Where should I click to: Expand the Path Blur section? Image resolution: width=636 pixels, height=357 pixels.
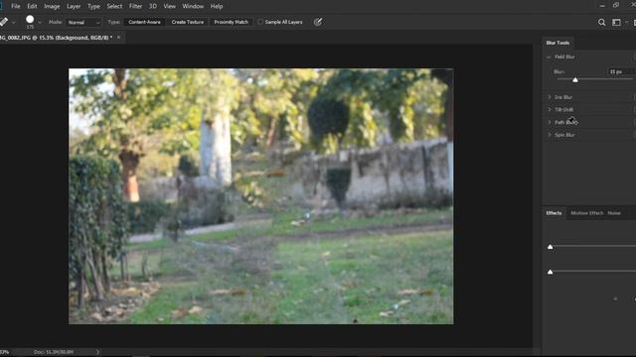(x=550, y=122)
